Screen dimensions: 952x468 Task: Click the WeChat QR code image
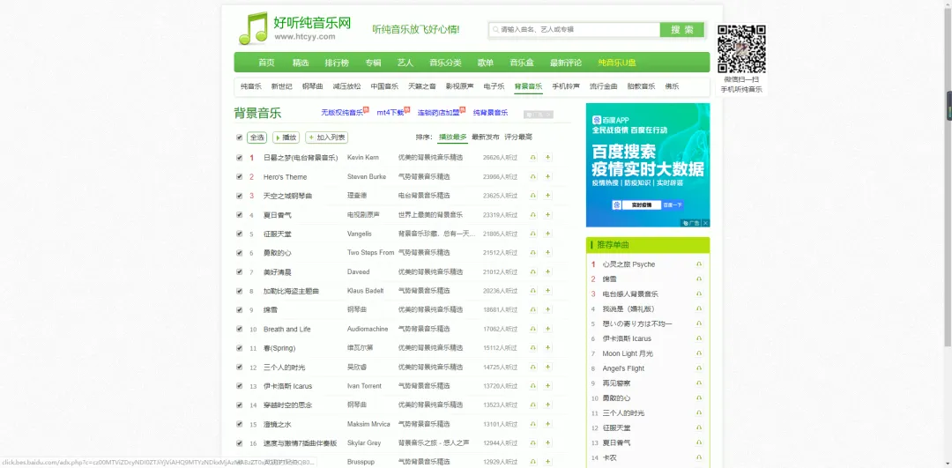741,49
